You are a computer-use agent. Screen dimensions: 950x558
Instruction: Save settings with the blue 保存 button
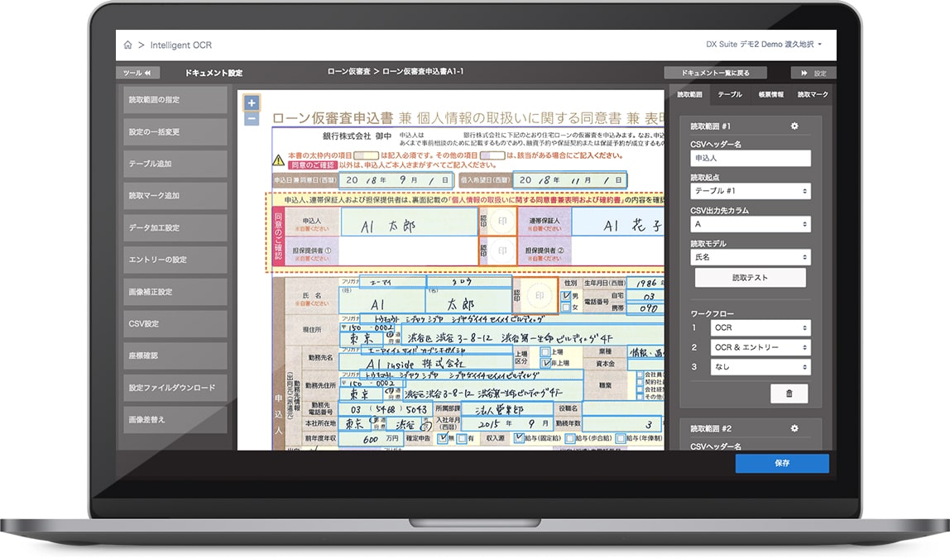coord(782,463)
